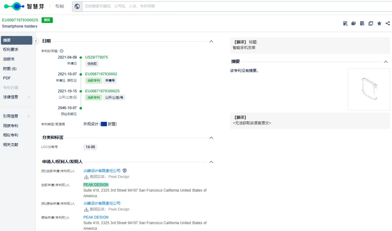
Task: Open 相似专利 in sidebar
Action: pos(11,135)
